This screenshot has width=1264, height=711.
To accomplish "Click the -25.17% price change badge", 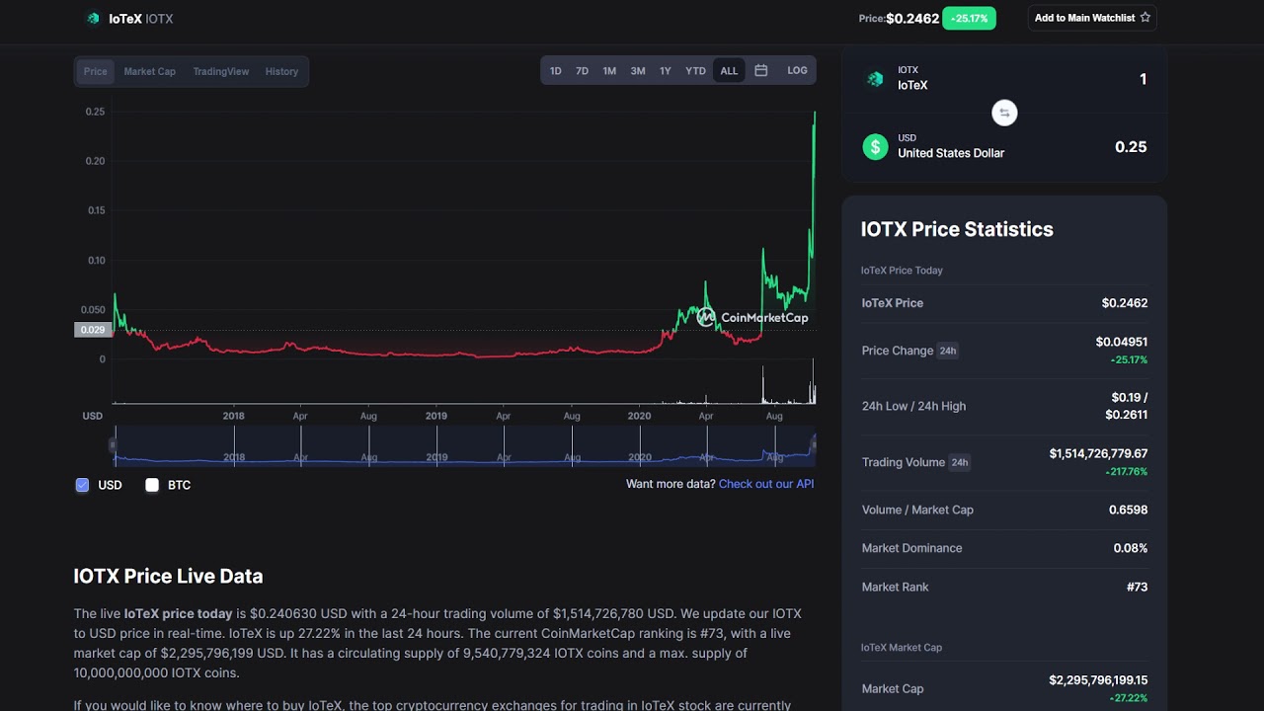I will 969,18.
